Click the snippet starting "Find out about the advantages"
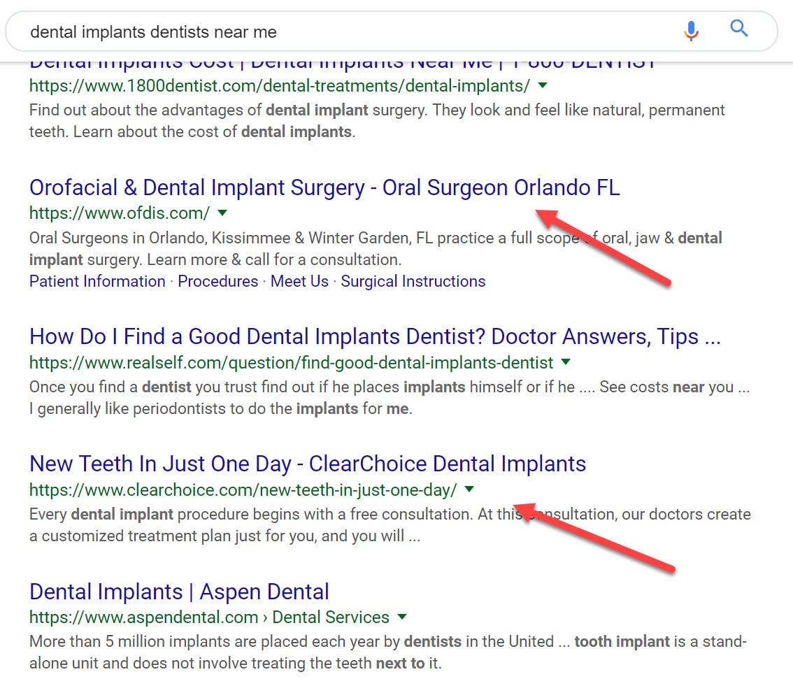Viewport: 793px width, 686px height. (377, 121)
